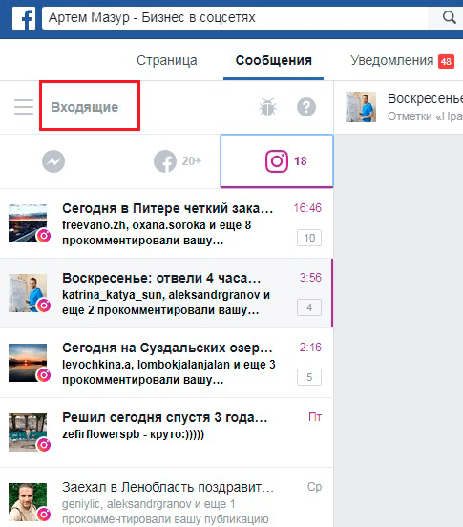
Task: Open the conversation Сегодня на Суздальских озер…
Action: 166,363
